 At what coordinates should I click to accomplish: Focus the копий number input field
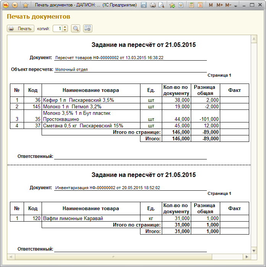[x=58, y=29]
